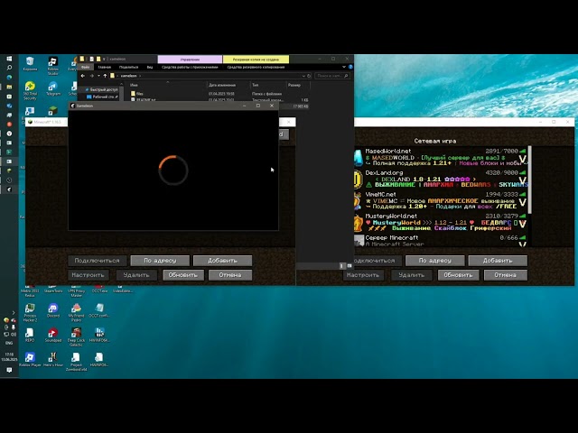
Task: Open File Explorer from the taskbar
Action: (9, 87)
